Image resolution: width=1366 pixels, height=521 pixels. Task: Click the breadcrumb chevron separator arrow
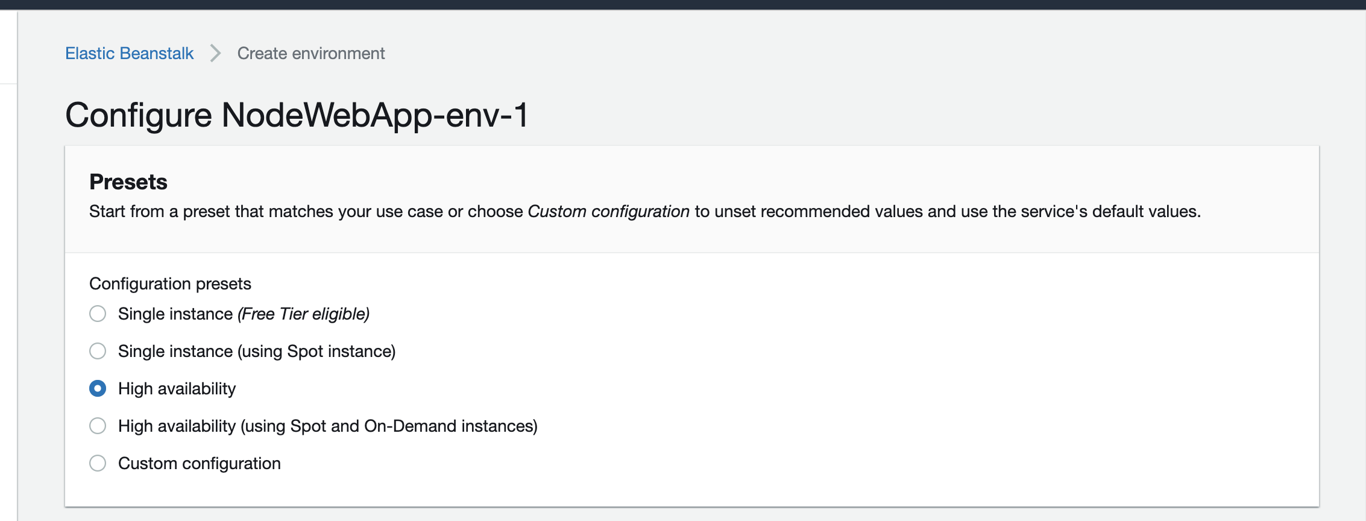tap(215, 54)
